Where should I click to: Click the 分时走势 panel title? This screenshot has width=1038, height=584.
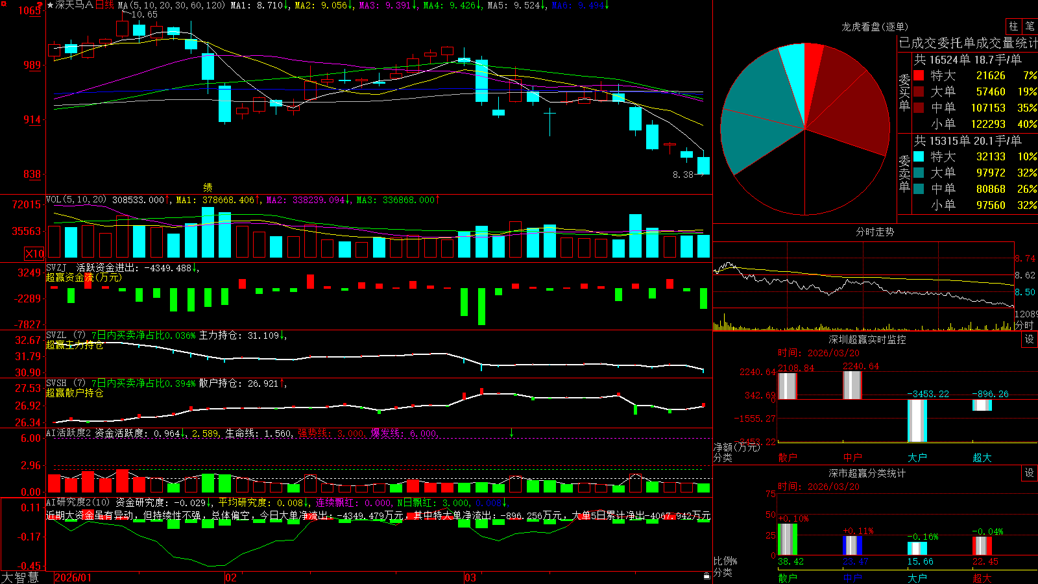[x=875, y=232]
